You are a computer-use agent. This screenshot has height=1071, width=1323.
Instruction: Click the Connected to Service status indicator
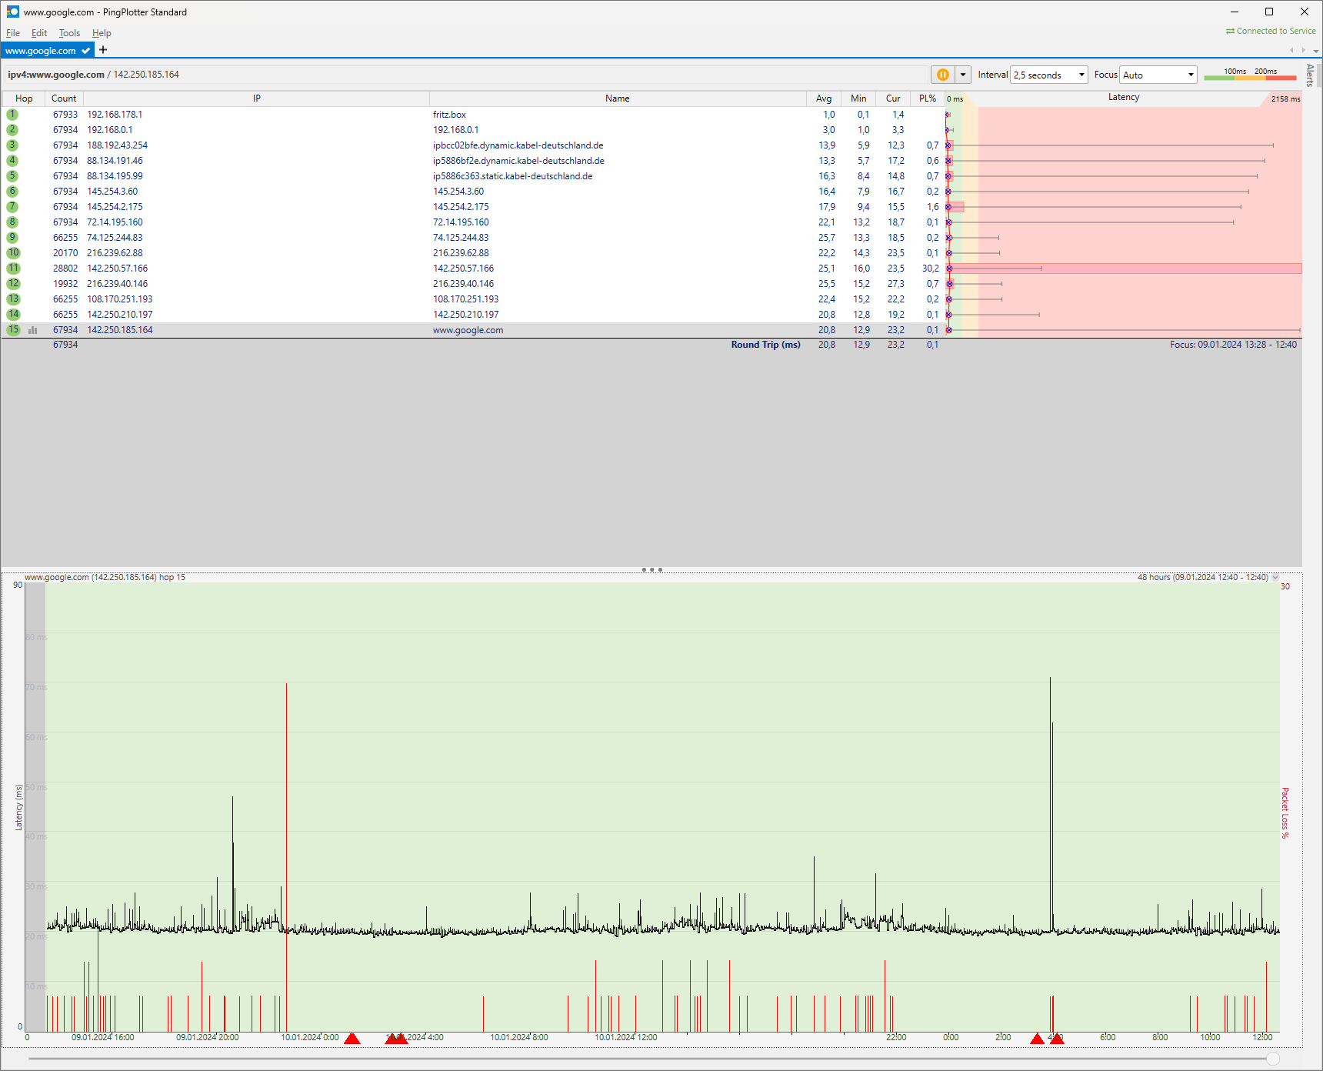(1271, 31)
